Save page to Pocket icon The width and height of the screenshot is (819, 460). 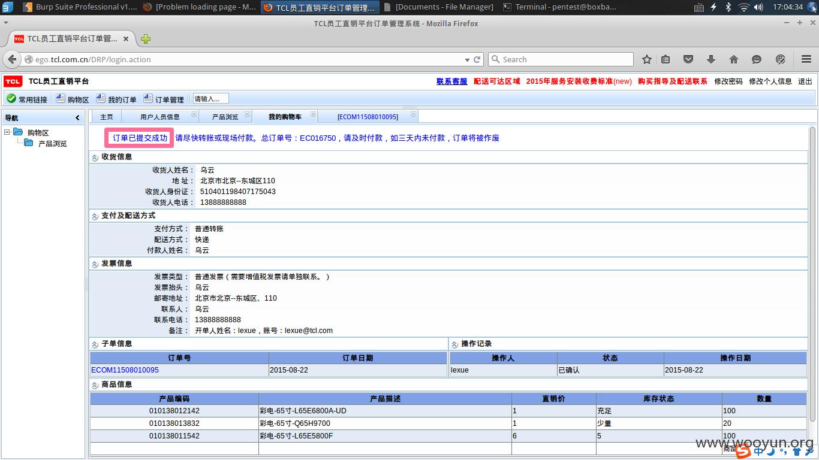(x=688, y=59)
